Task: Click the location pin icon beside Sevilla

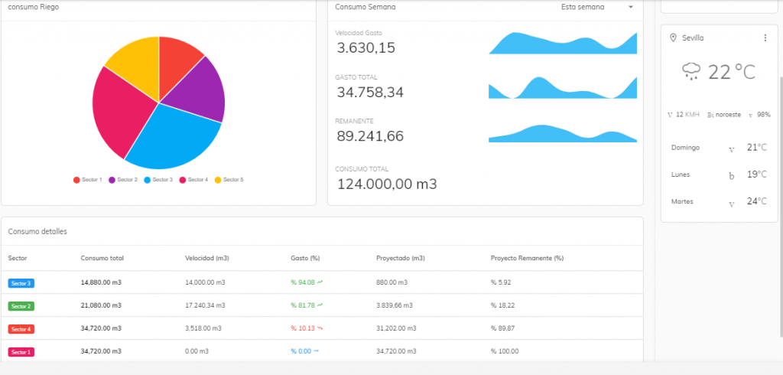Action: coord(673,38)
